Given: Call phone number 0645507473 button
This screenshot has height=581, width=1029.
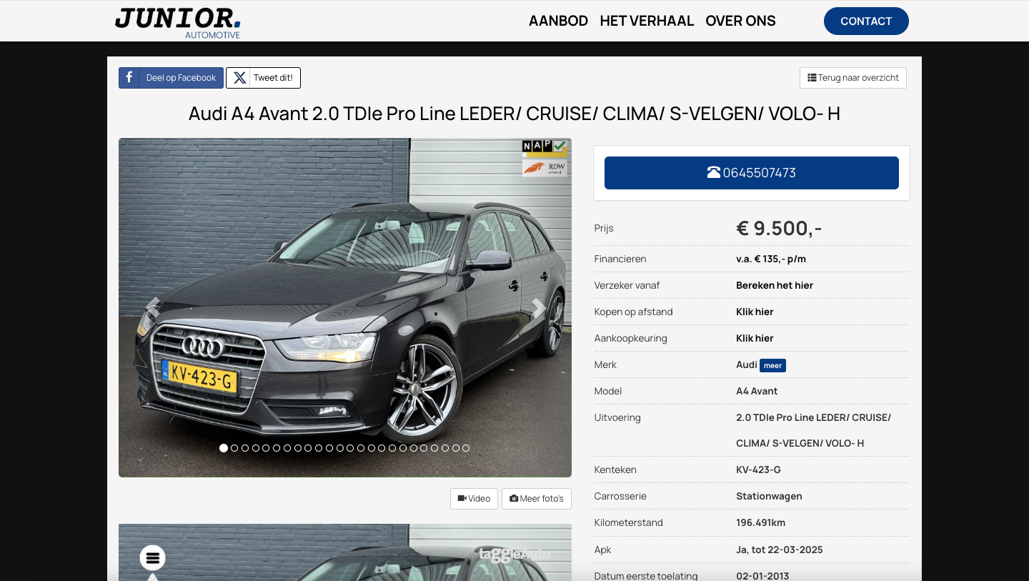Looking at the screenshot, I should pyautogui.click(x=752, y=173).
